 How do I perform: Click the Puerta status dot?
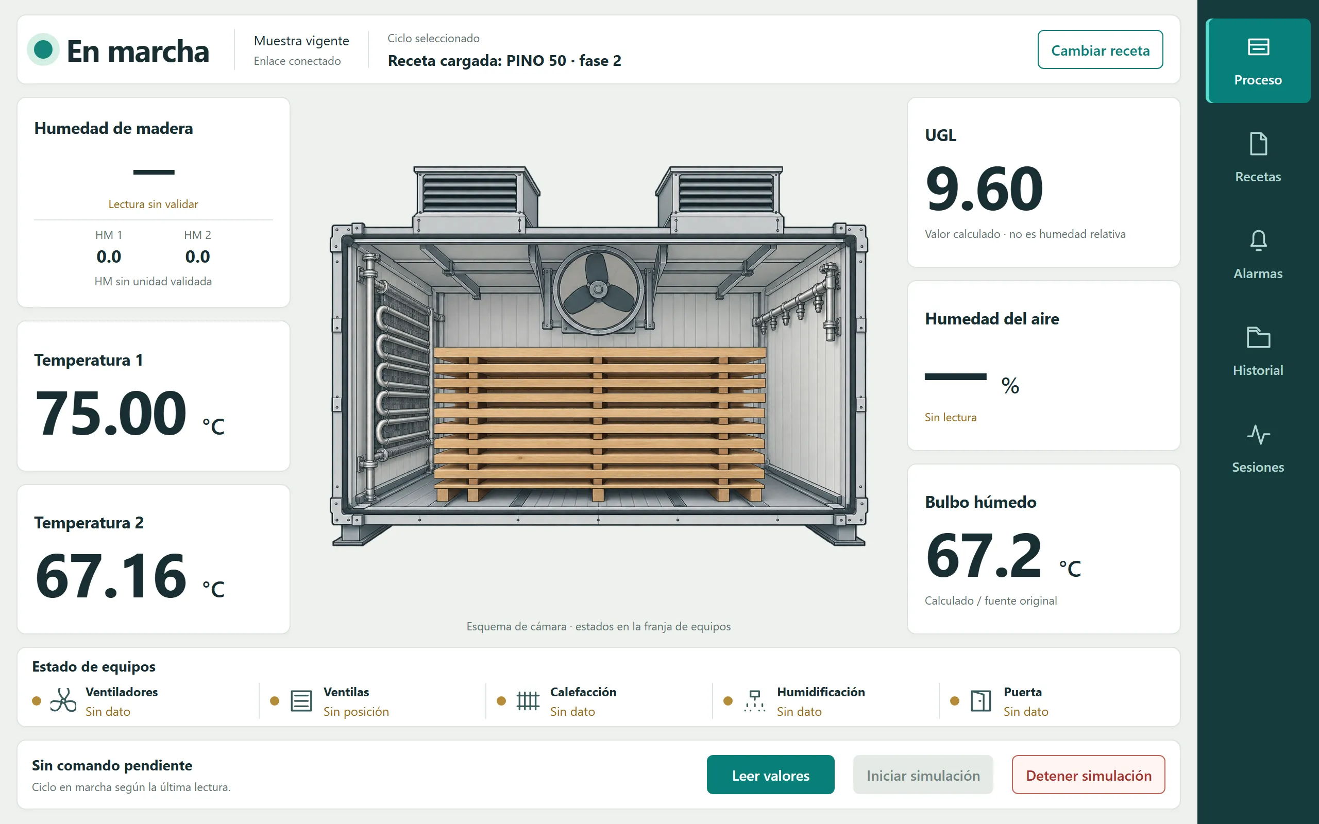pyautogui.click(x=954, y=701)
